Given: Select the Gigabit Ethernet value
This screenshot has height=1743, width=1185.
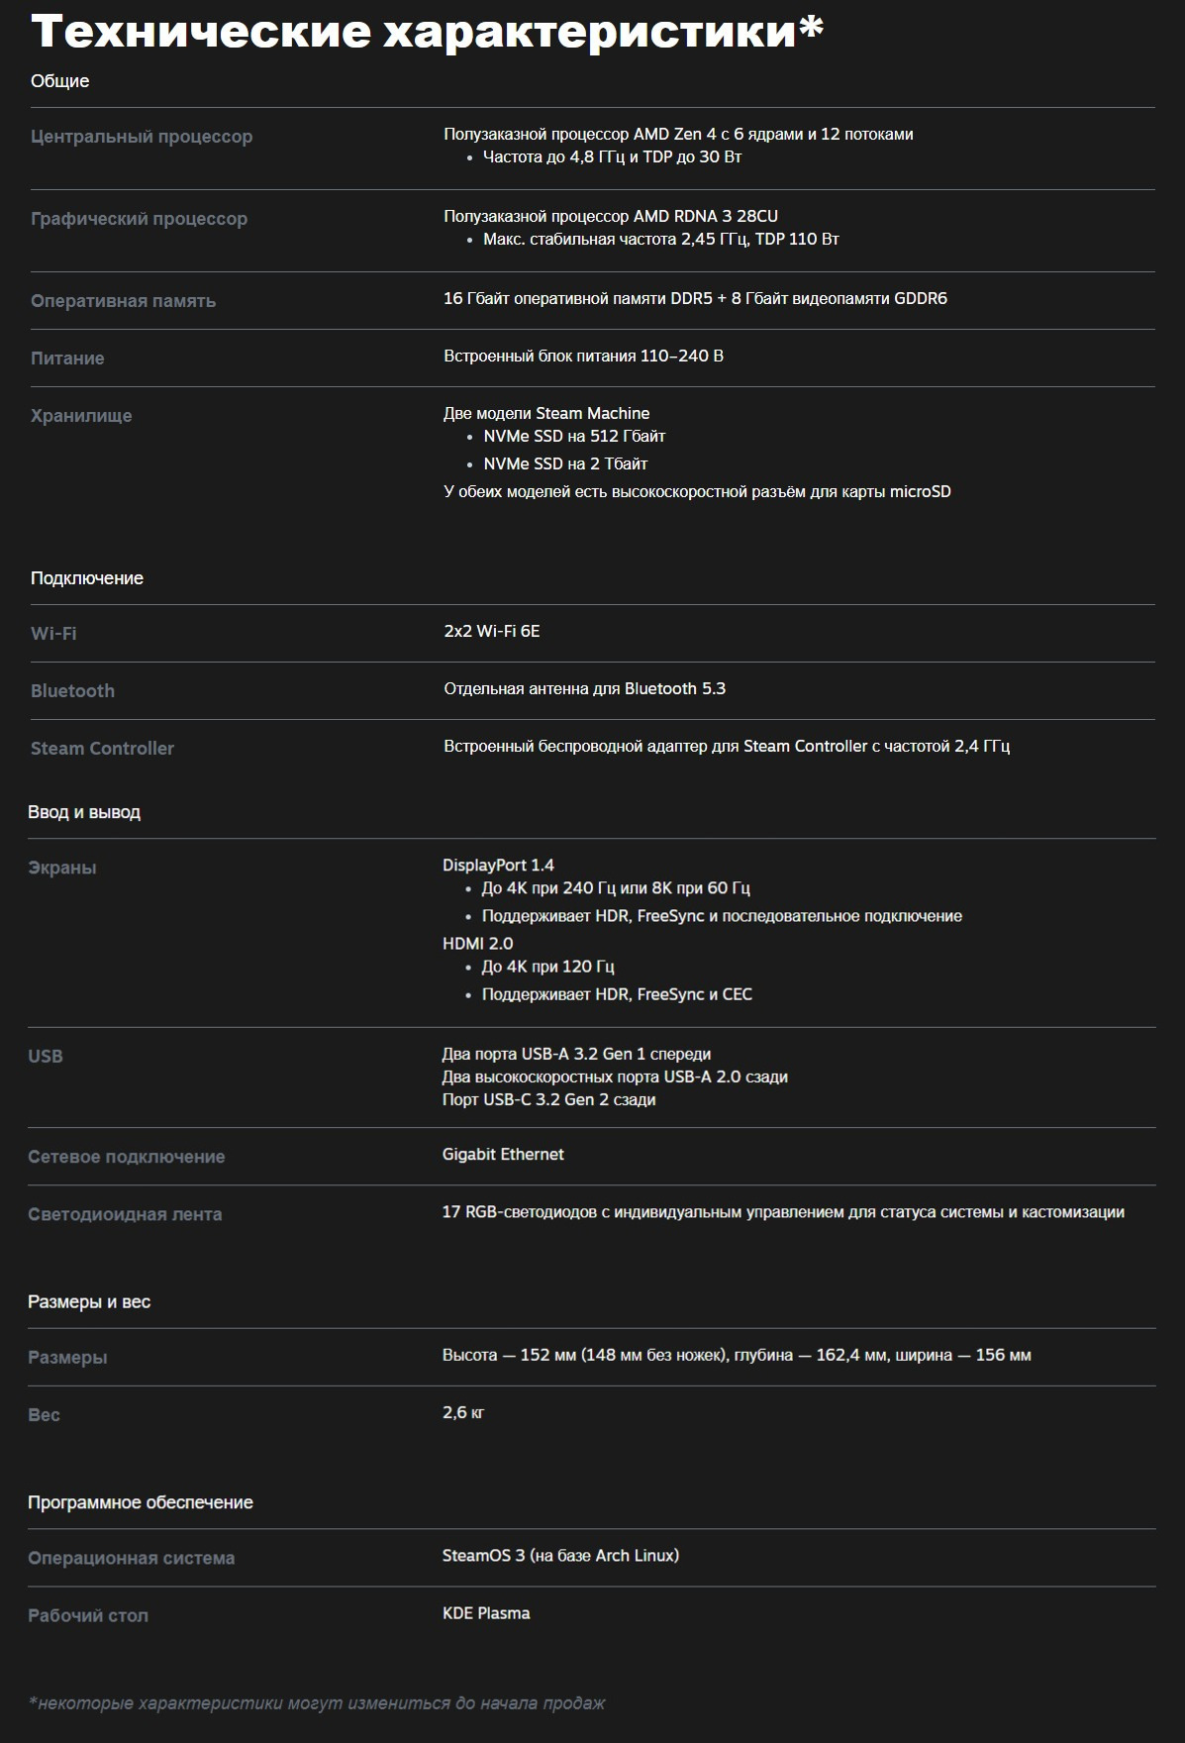Looking at the screenshot, I should [x=503, y=1155].
